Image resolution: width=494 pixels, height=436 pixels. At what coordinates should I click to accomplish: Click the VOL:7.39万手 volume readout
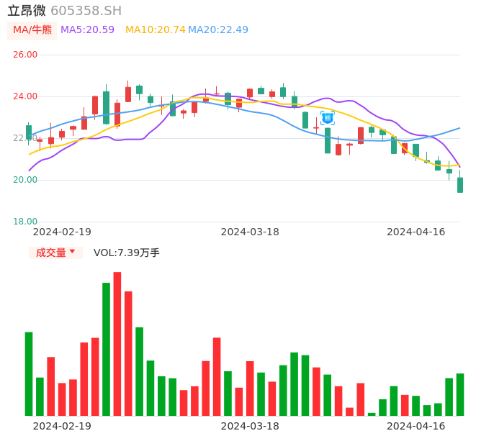127,253
